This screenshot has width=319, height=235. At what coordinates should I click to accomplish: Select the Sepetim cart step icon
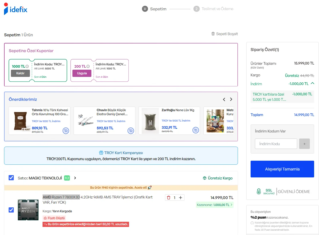145,9
